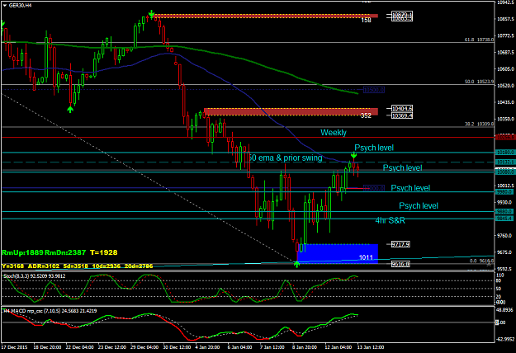
Task: Click the T=1928 readout
Action: (104, 252)
